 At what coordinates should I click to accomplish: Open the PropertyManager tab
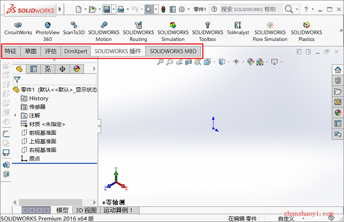33,69
